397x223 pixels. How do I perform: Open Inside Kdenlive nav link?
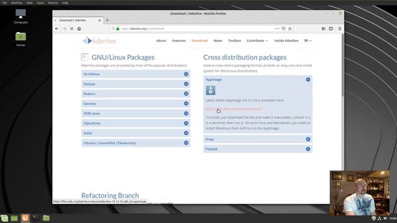tap(287, 41)
